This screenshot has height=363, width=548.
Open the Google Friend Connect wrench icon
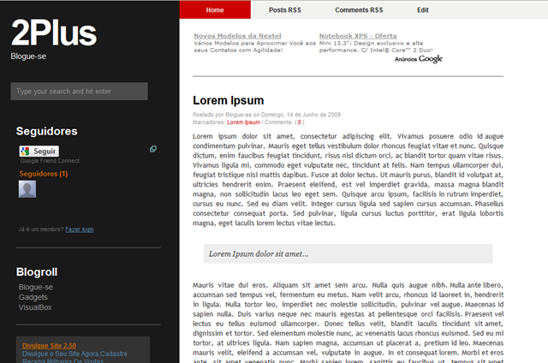153,149
